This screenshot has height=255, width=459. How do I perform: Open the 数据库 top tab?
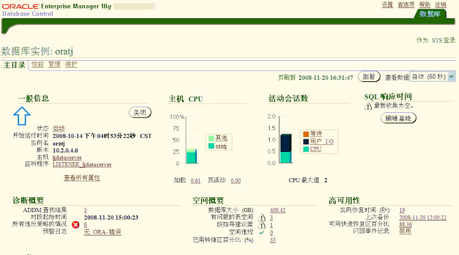pyautogui.click(x=430, y=14)
